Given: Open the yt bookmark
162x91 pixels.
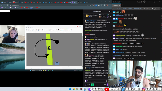Looking at the screenshot, I should coord(28,8).
